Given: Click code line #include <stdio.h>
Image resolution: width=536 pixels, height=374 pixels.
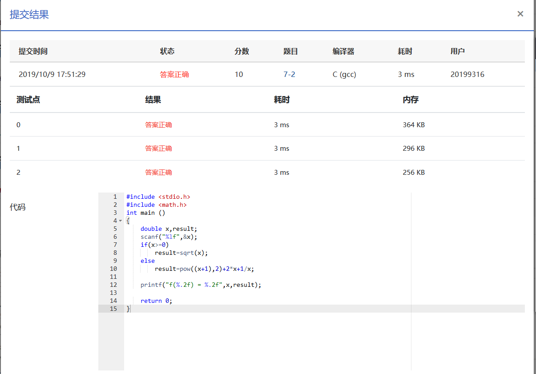Looking at the screenshot, I should tap(158, 197).
